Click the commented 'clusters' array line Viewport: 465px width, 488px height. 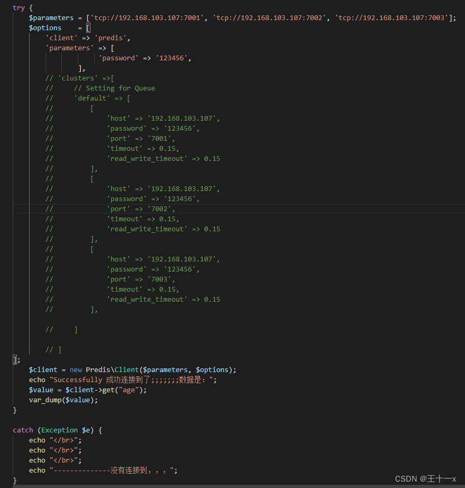79,77
